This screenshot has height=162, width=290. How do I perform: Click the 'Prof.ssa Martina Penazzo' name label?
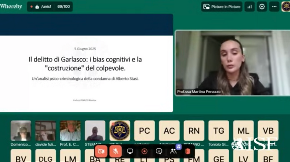(x=199, y=92)
